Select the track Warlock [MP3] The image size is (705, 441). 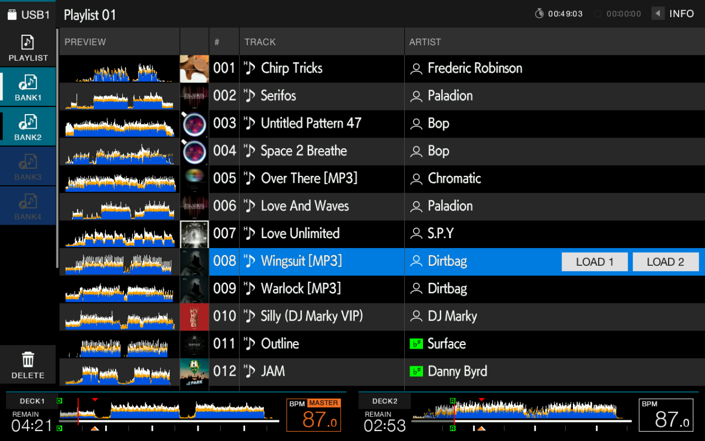(x=301, y=289)
